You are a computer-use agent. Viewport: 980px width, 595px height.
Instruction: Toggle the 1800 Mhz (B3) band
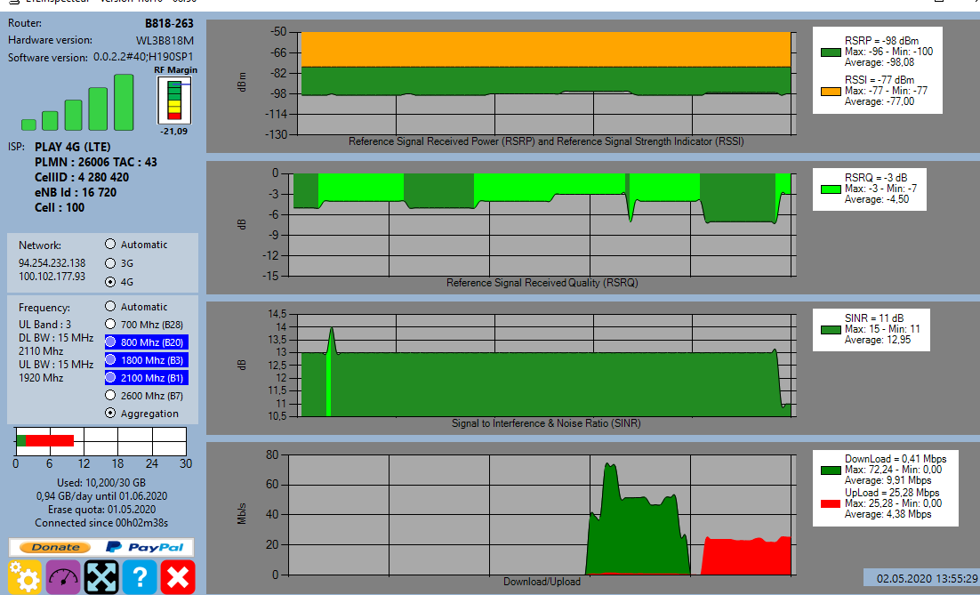pos(147,360)
